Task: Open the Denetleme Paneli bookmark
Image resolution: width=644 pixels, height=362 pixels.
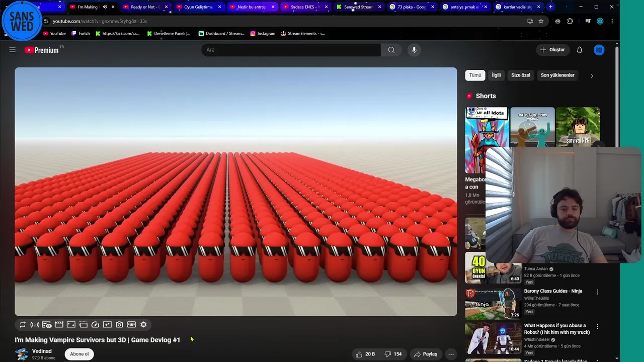Action: pos(169,34)
